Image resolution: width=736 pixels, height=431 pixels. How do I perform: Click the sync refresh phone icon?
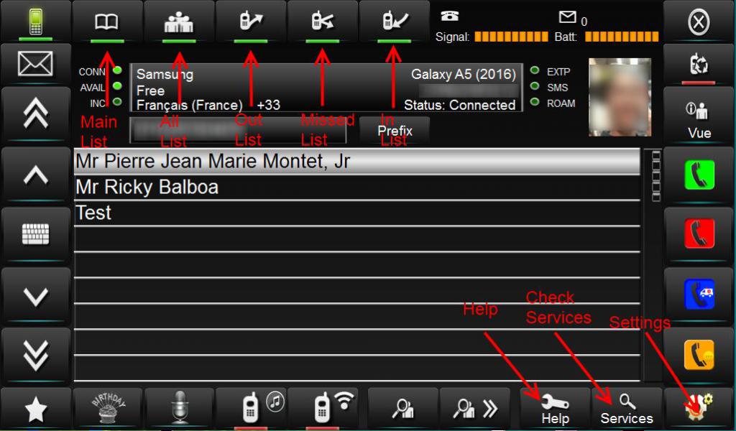[699, 64]
